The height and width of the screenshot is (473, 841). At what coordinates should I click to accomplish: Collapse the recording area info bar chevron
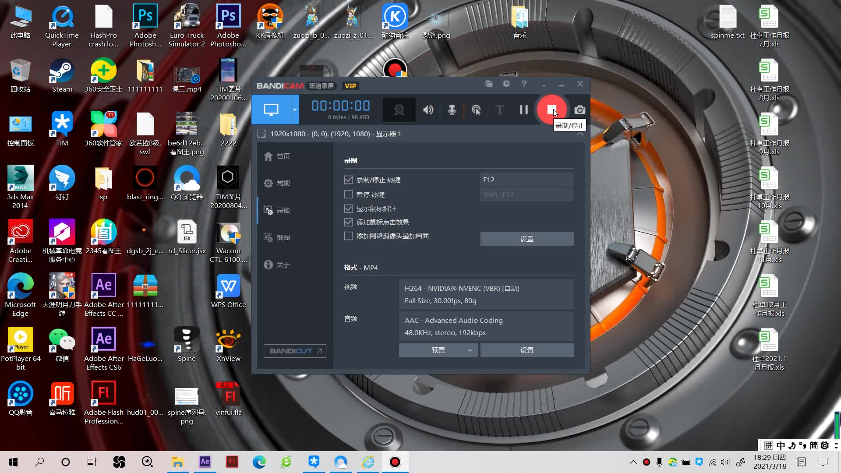point(580,134)
